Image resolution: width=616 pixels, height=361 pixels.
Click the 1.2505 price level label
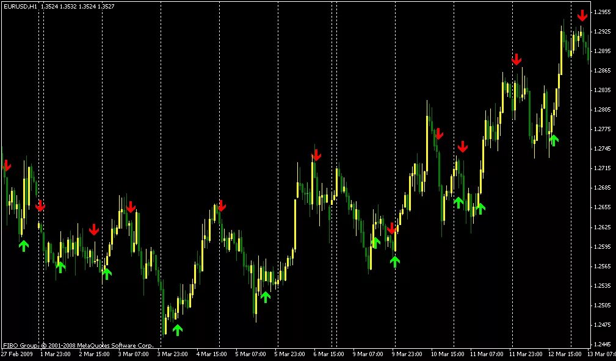(602, 306)
